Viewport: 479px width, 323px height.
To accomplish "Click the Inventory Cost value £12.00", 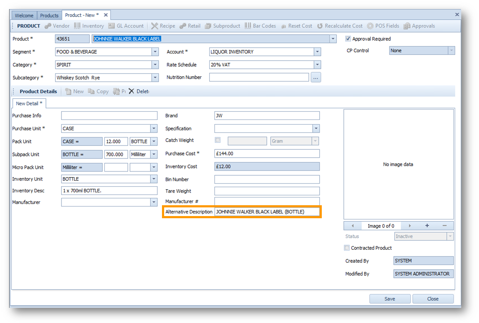I will pos(267,166).
